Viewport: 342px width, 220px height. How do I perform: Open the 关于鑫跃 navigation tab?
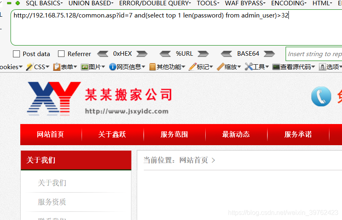[x=112, y=134]
